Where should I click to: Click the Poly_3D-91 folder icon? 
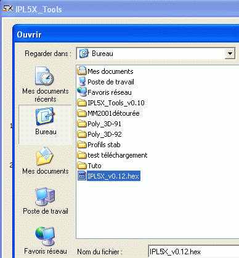(82, 123)
